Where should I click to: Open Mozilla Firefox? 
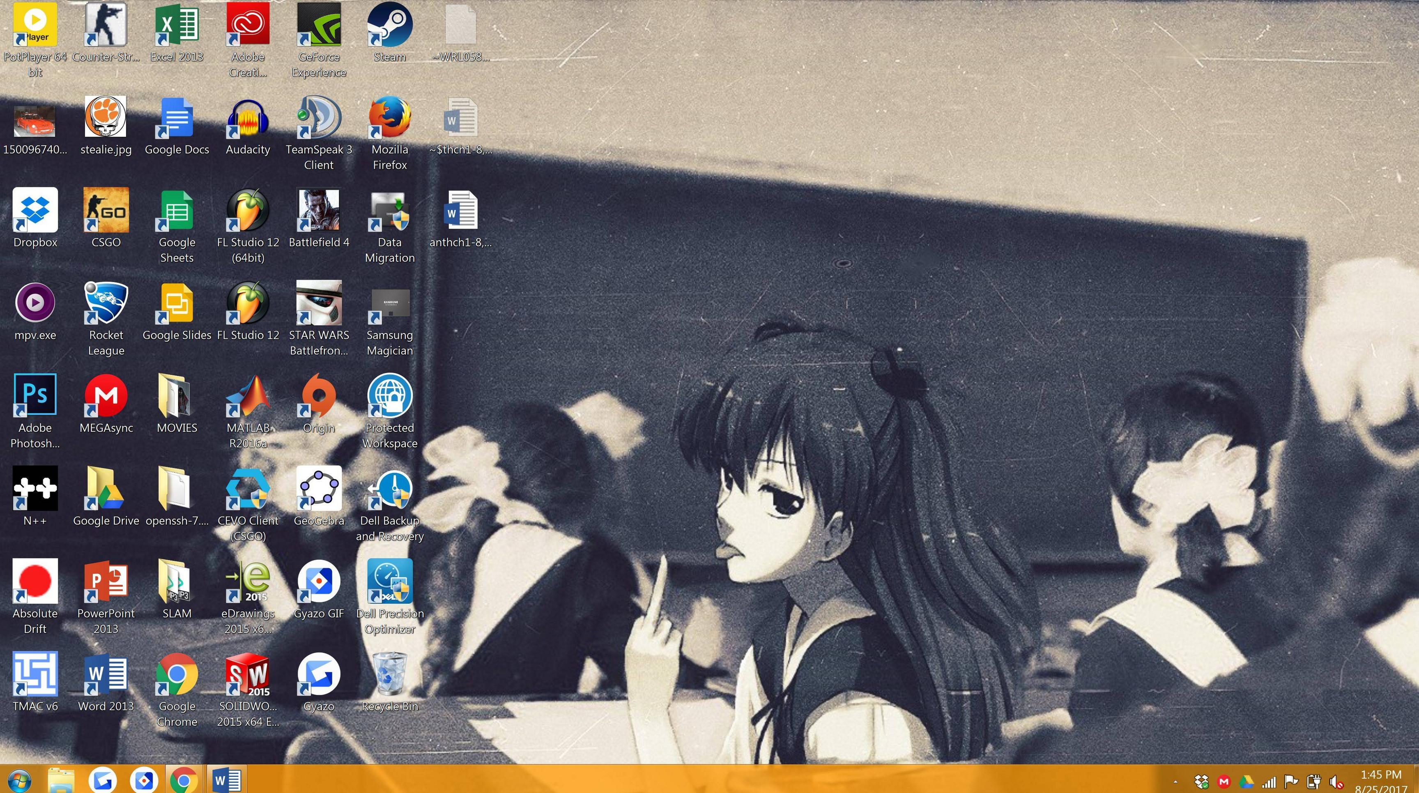point(390,118)
